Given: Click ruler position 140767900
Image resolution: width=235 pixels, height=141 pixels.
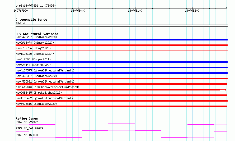Looking at the screenshot, I should [21, 11].
